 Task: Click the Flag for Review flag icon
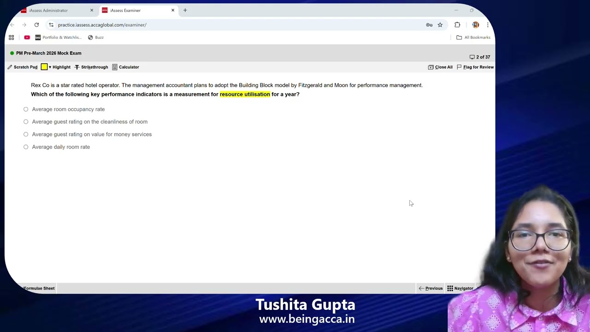(x=460, y=67)
